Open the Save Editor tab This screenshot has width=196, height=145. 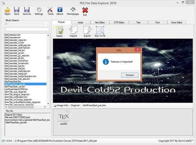[x=177, y=22]
